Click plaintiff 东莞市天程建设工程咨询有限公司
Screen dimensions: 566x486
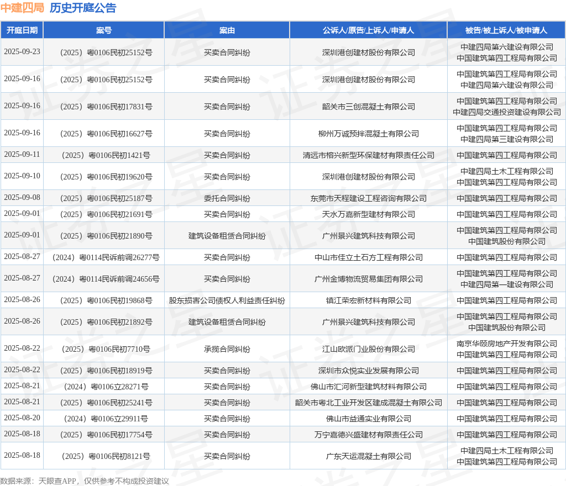point(369,198)
